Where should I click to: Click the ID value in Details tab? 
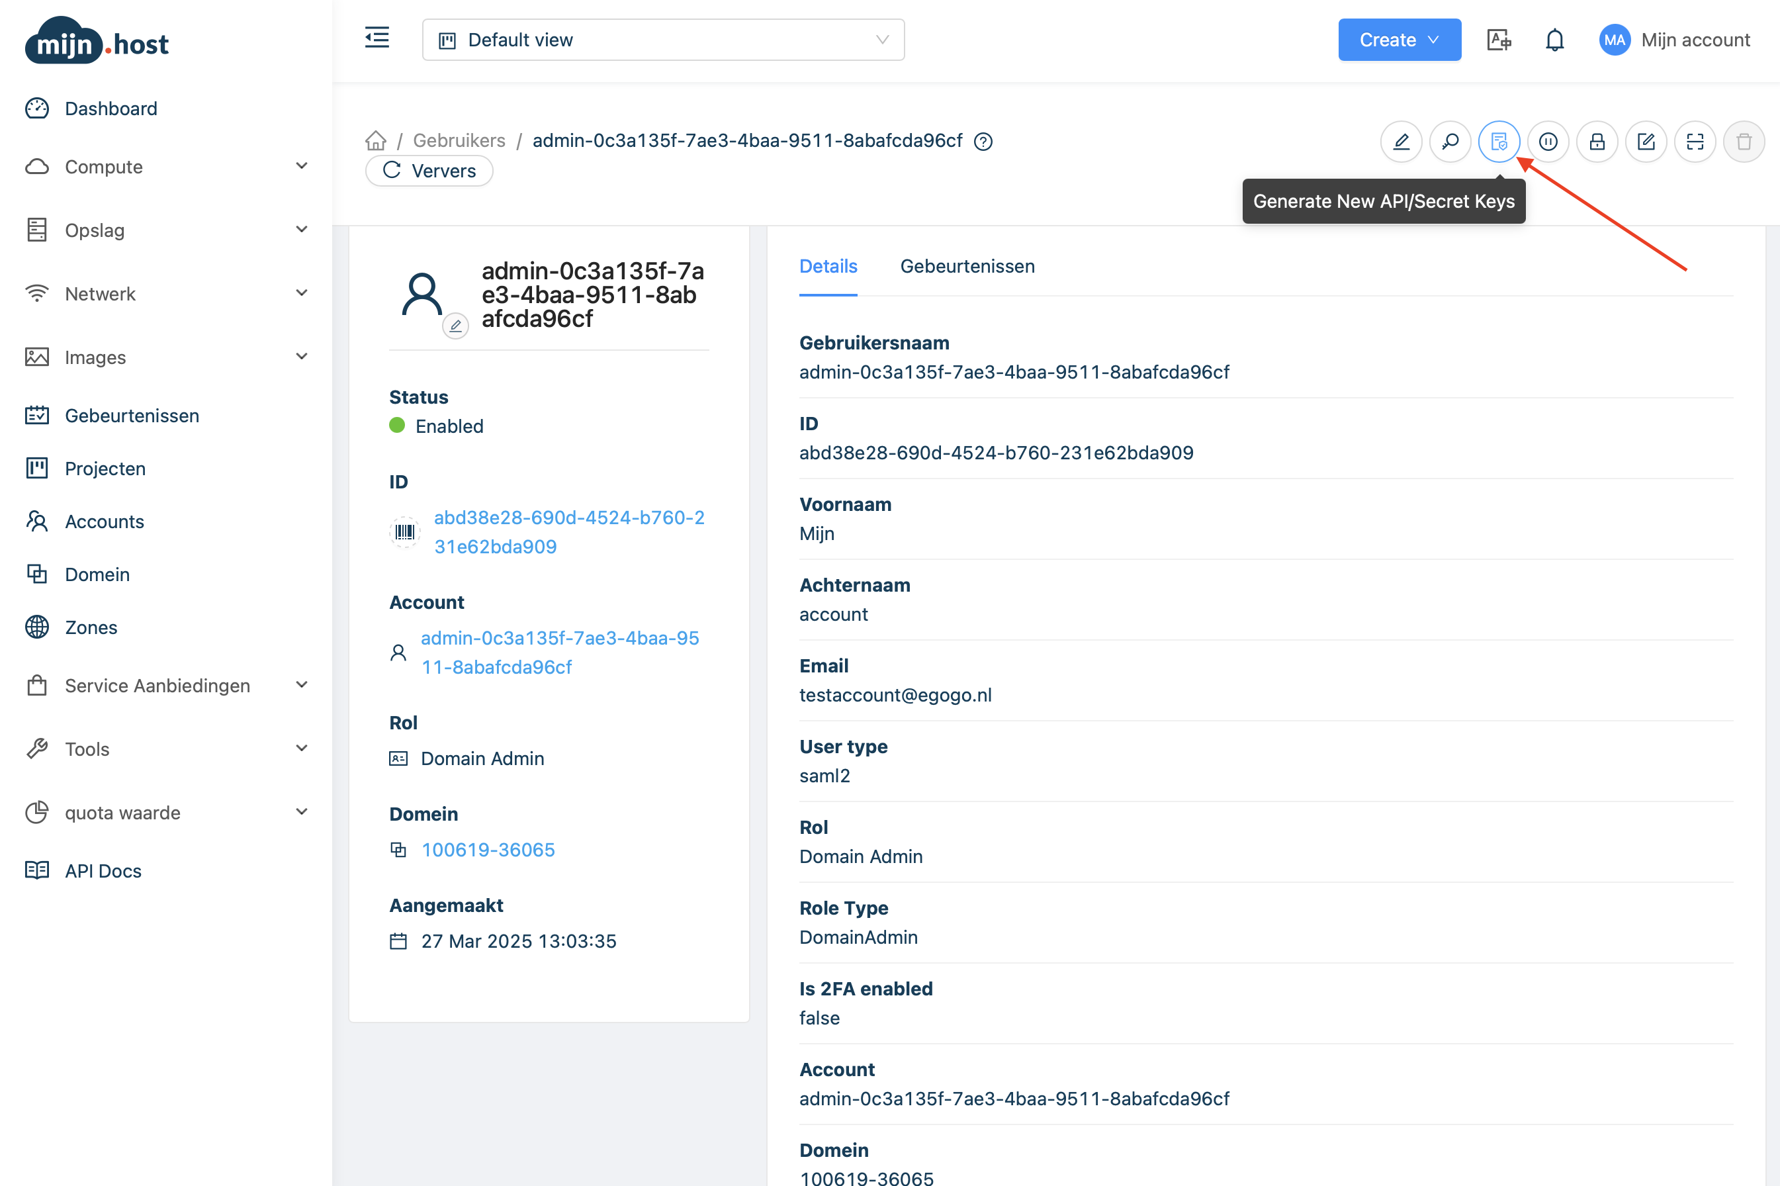coord(996,453)
